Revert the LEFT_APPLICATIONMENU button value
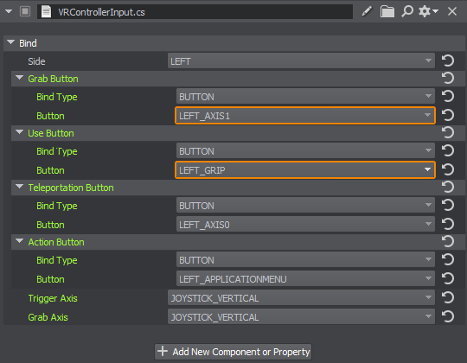The width and height of the screenshot is (467, 363). point(448,278)
